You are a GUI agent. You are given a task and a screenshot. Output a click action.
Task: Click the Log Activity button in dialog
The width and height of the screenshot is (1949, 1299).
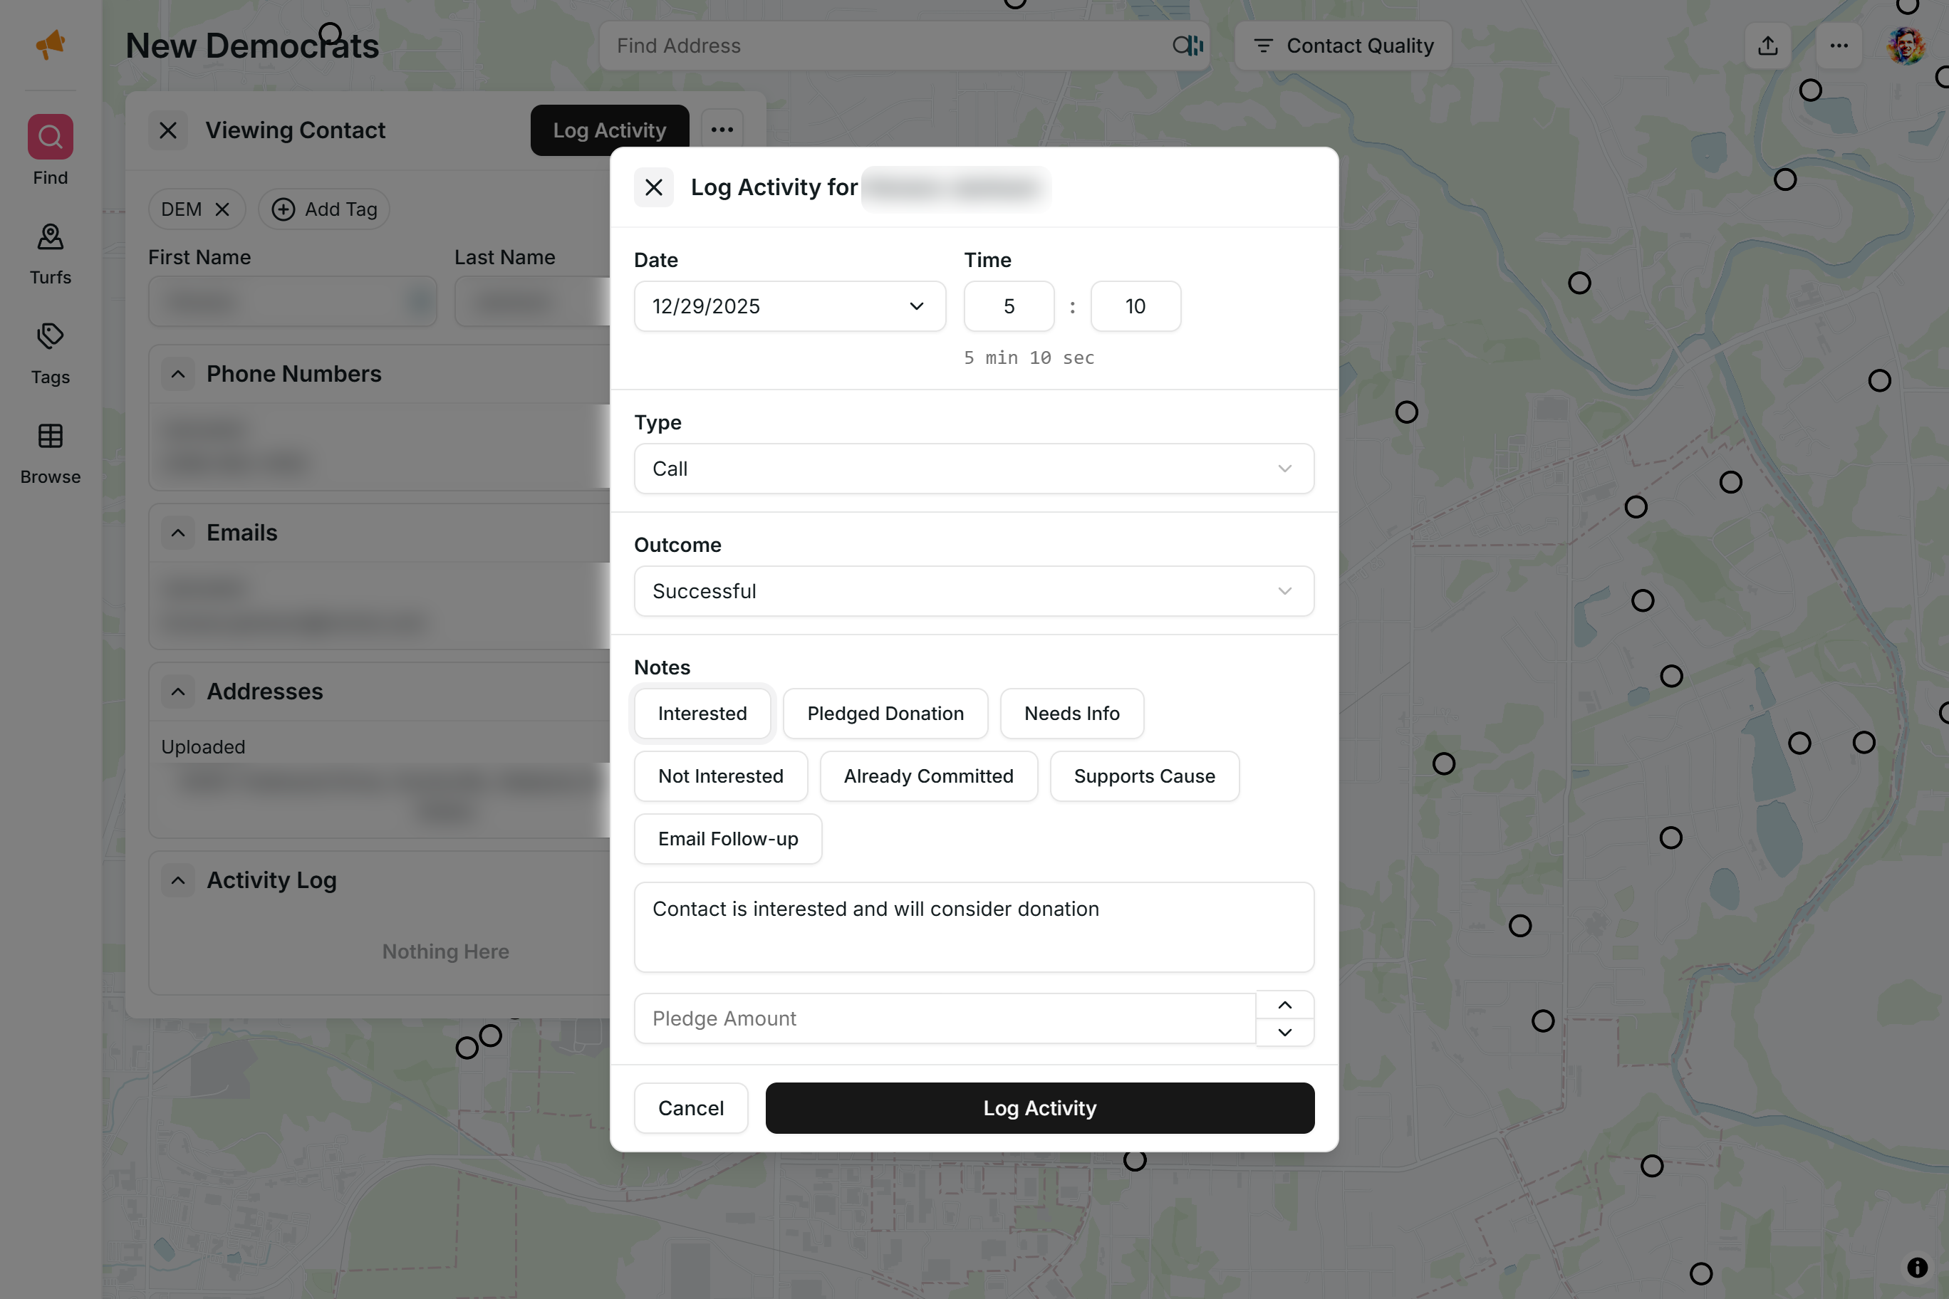pos(1039,1107)
